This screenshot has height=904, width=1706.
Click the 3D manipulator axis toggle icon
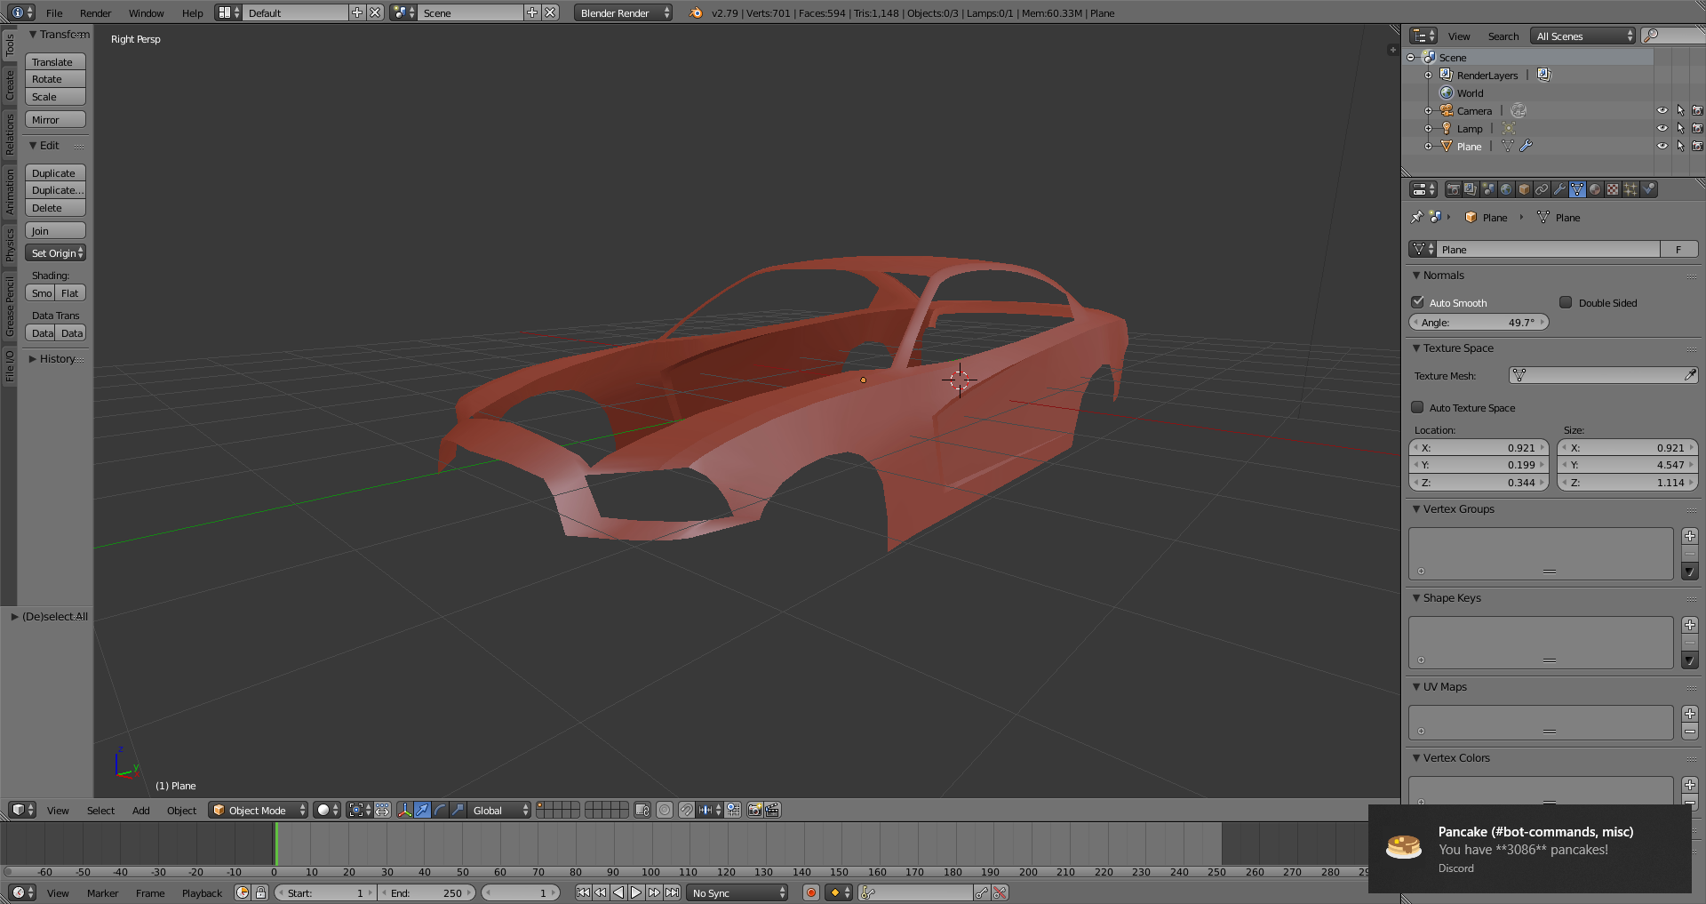(404, 810)
